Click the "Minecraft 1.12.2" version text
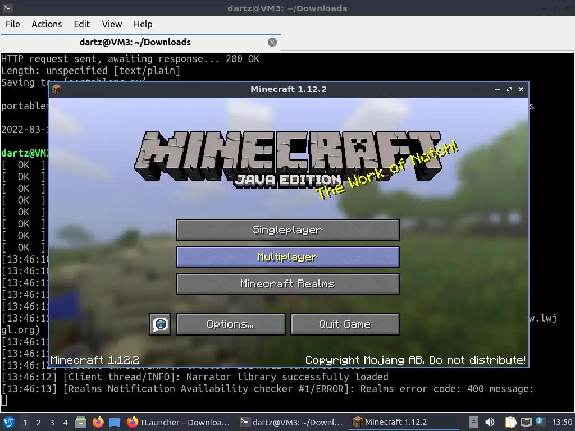The width and height of the screenshot is (575, 431). coord(94,360)
